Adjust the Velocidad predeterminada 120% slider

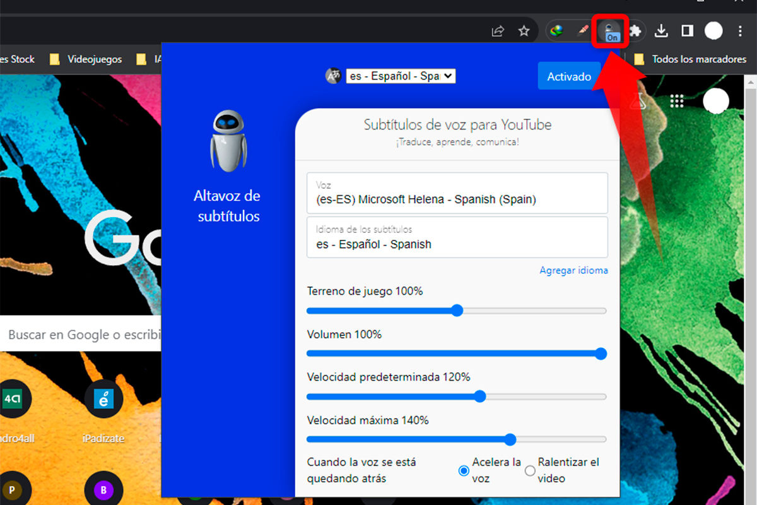(457, 396)
